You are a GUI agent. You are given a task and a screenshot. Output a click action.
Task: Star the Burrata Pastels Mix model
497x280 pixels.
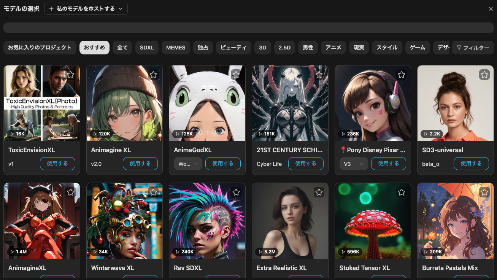(x=484, y=192)
